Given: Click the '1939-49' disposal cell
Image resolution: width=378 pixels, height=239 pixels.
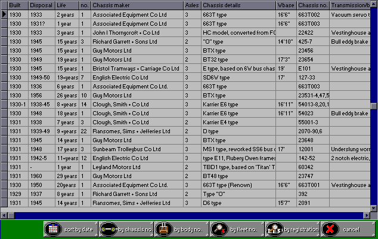Looking at the screenshot, I should tap(42, 131).
